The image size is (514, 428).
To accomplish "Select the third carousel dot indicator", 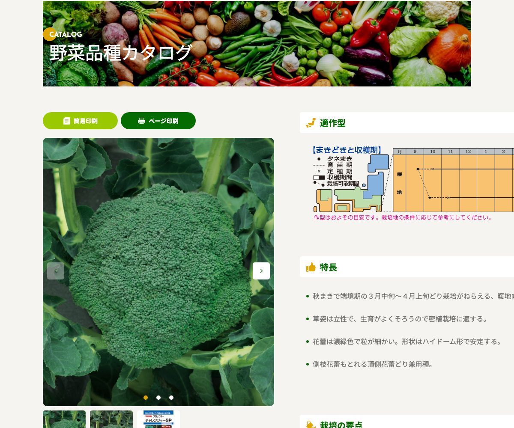I will 171,398.
